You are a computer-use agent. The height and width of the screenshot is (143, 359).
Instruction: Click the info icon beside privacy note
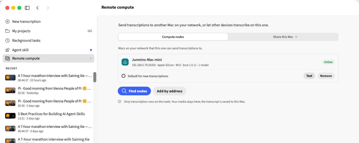pyautogui.click(x=120, y=102)
